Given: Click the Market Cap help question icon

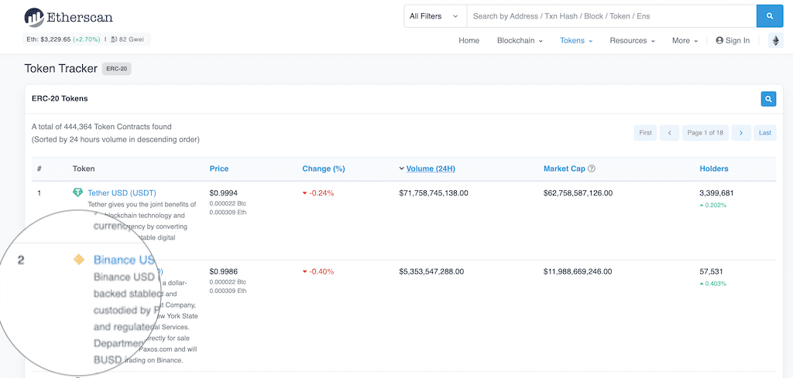Looking at the screenshot, I should pos(592,169).
